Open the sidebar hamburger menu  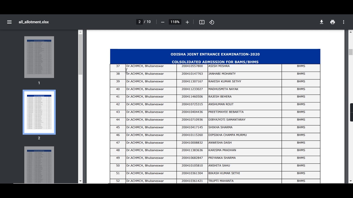click(x=9, y=22)
